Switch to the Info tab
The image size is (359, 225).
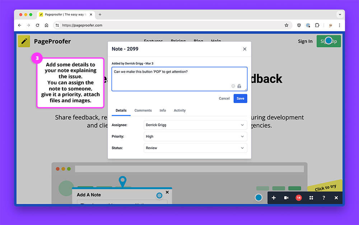click(x=163, y=111)
